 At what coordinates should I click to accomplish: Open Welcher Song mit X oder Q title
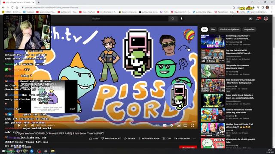point(239,125)
